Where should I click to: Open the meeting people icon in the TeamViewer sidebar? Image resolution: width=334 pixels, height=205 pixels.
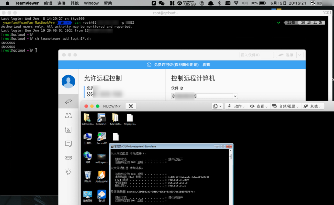tap(68, 115)
